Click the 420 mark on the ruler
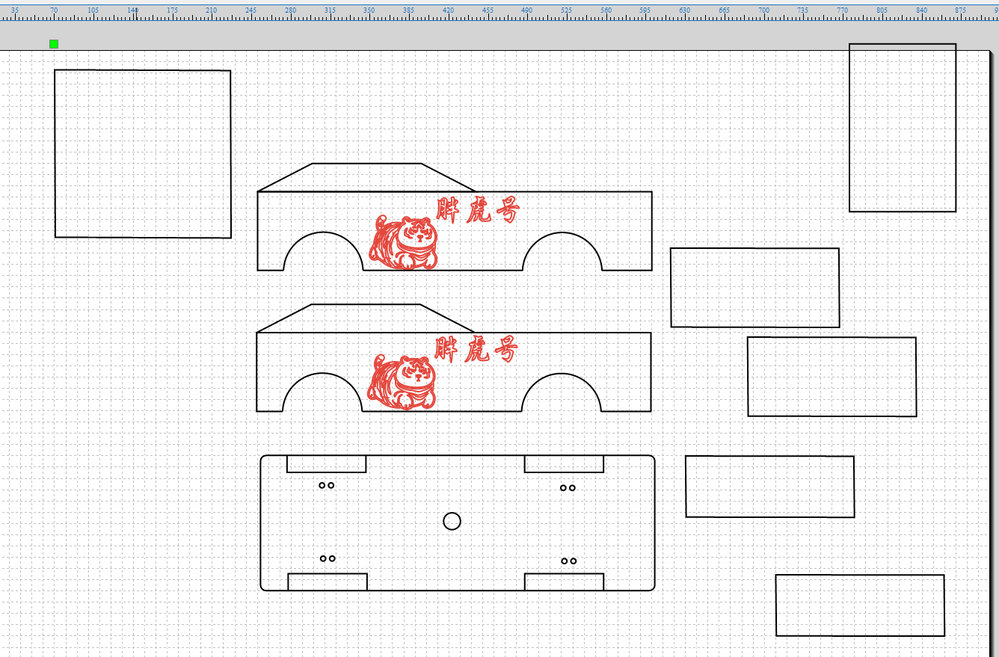Viewport: 999px width, 657px height. point(448,10)
